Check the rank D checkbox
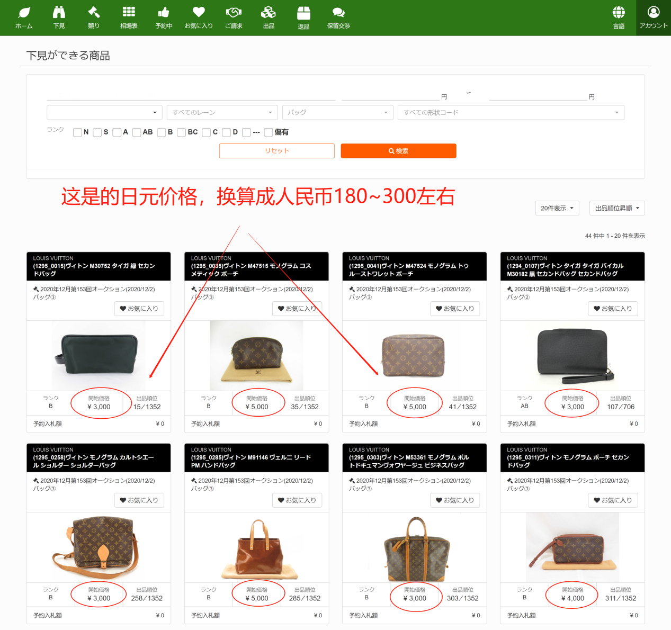The height and width of the screenshot is (630, 671). pos(227,132)
